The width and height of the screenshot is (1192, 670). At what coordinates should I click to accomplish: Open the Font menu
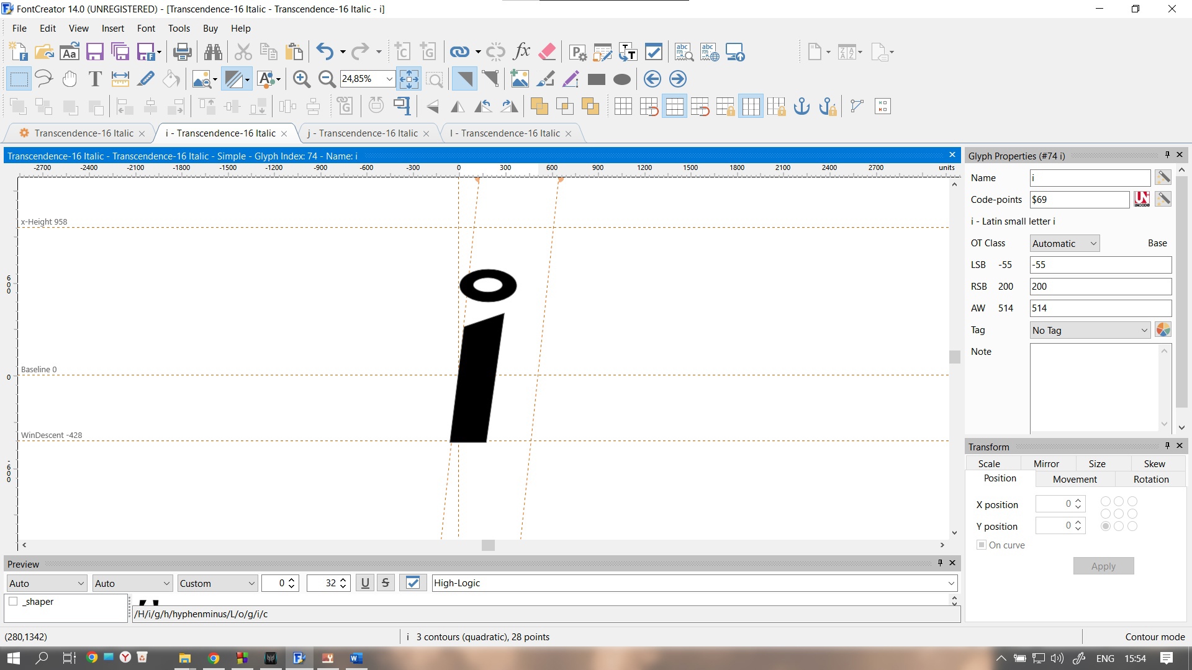[146, 29]
